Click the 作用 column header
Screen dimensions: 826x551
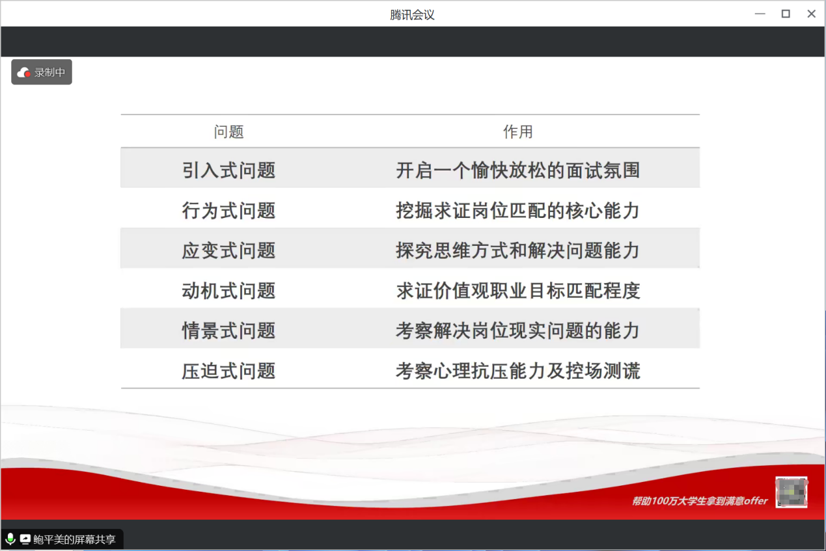tap(517, 132)
